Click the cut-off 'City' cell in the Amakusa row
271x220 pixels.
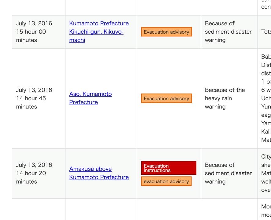click(x=265, y=173)
